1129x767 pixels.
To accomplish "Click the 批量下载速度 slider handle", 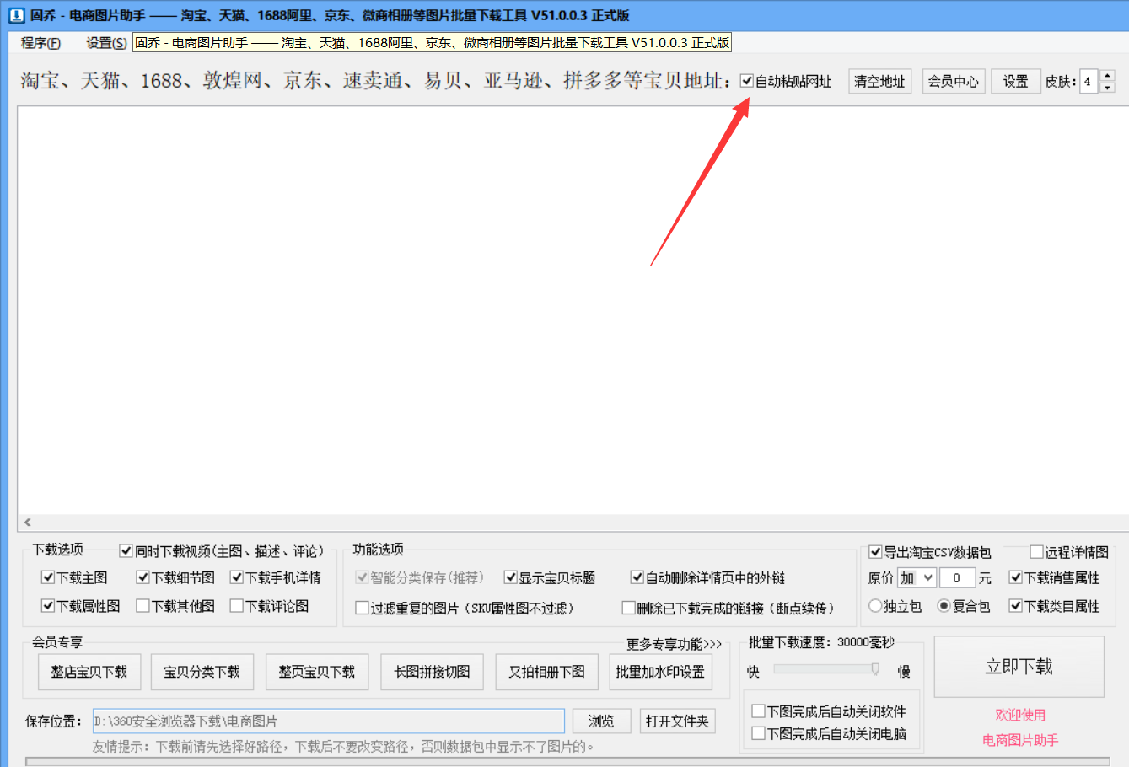I will pos(875,669).
